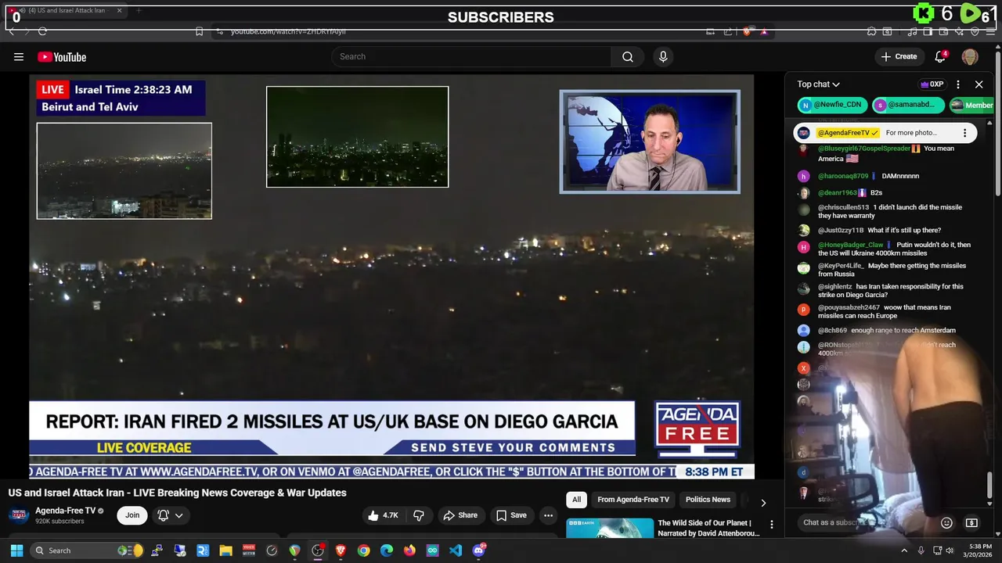Close the live chat panel
This screenshot has height=563, width=1002.
pos(979,84)
